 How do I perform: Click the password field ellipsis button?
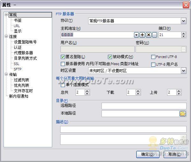(x=184, y=49)
